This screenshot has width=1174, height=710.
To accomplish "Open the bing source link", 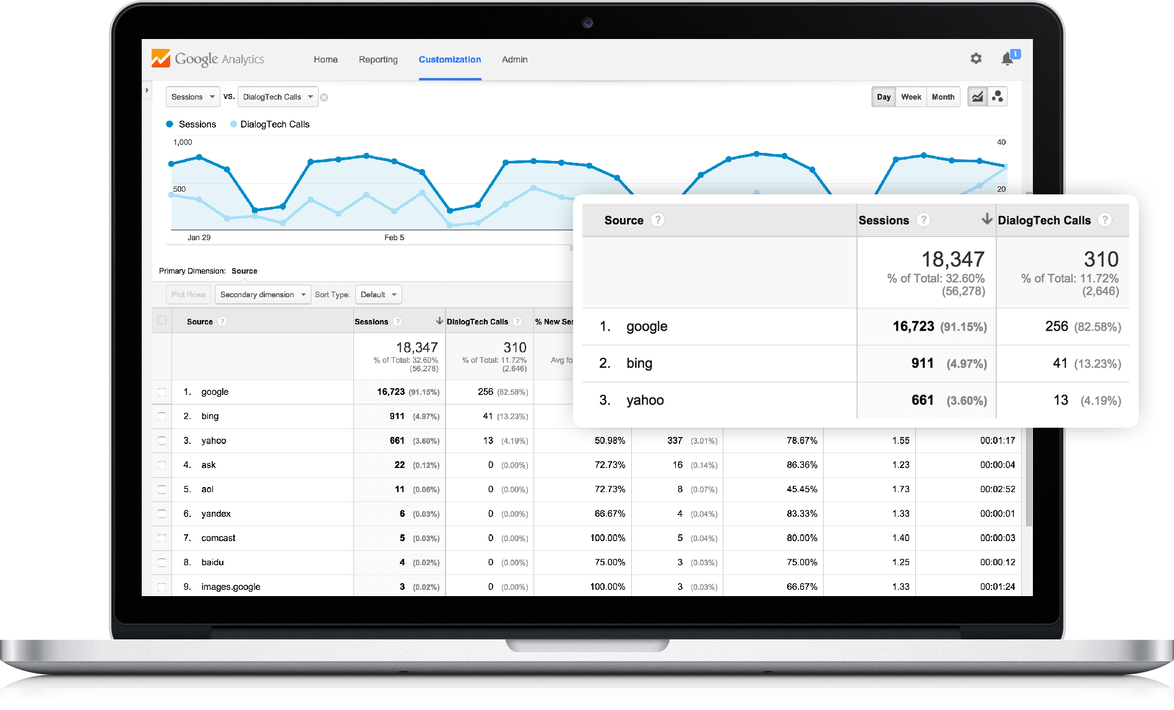I will (210, 416).
